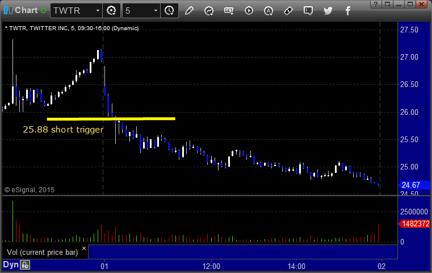Click the help question mark button
This screenshot has width=432, height=273.
[x=376, y=4]
